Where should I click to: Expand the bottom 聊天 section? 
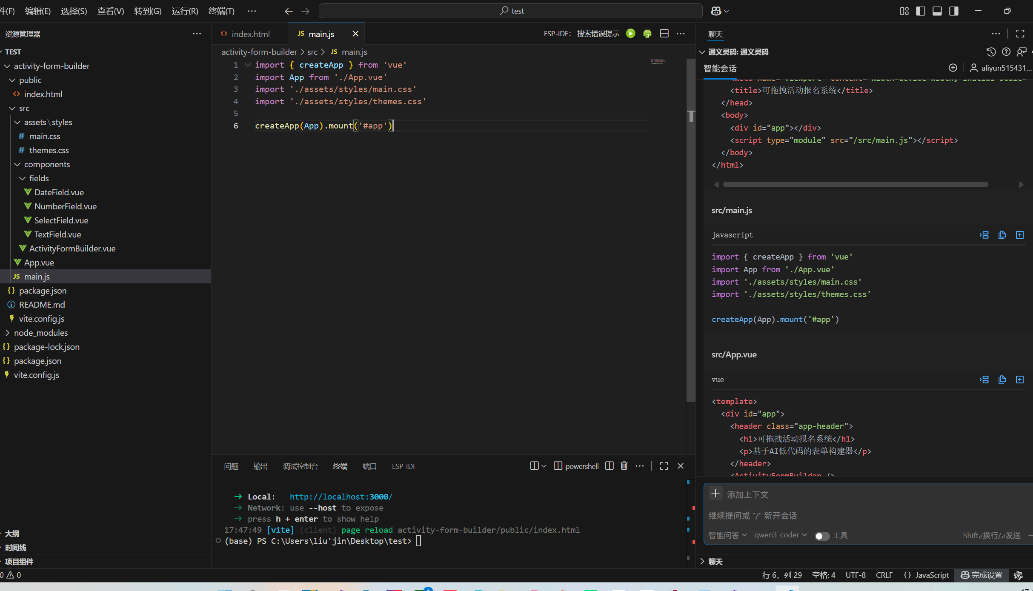coord(711,562)
